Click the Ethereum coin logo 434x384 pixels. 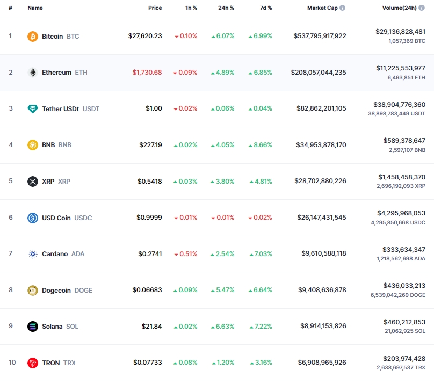pos(33,73)
